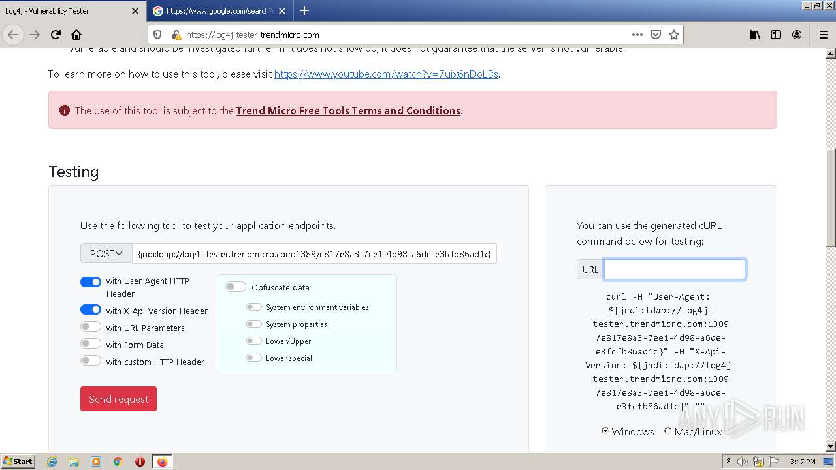Launch Chrome from taskbar
This screenshot has width=836, height=470.
118,462
